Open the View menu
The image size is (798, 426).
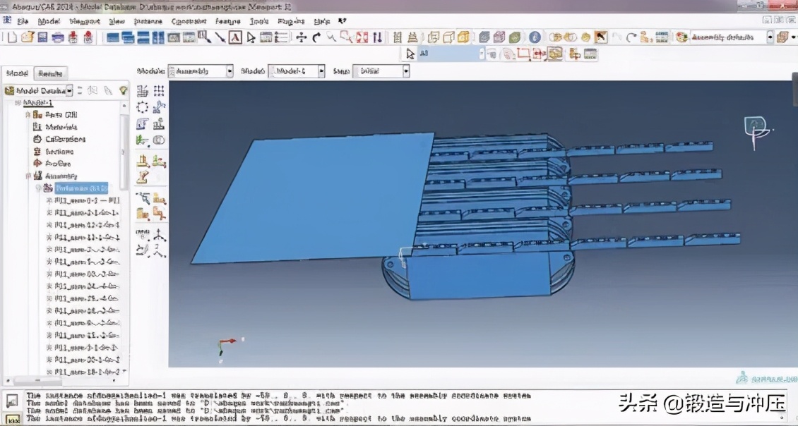click(x=117, y=21)
